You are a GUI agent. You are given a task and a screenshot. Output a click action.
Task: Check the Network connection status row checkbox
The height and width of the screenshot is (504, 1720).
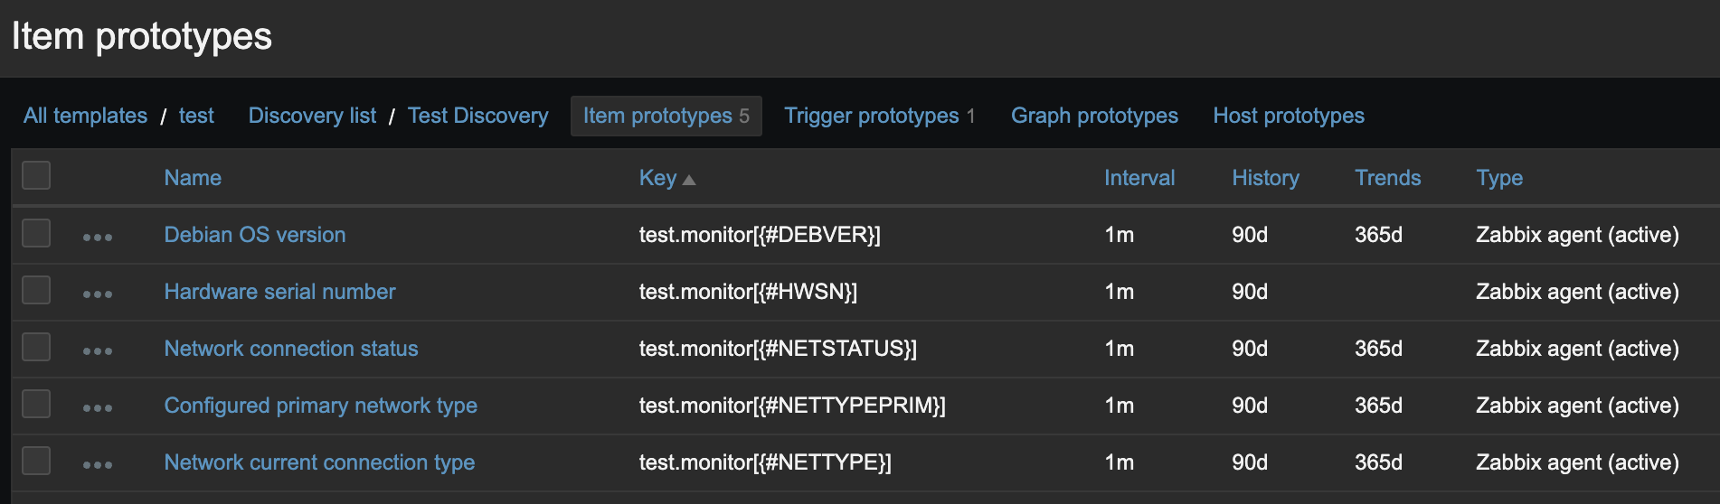36,347
